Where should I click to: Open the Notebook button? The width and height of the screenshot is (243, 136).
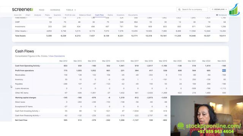[x=221, y=15]
